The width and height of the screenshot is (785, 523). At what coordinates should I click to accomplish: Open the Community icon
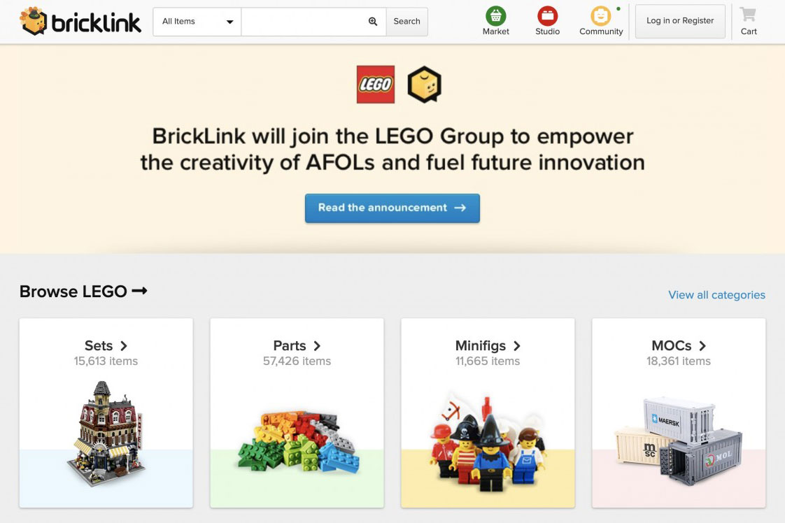(600, 16)
